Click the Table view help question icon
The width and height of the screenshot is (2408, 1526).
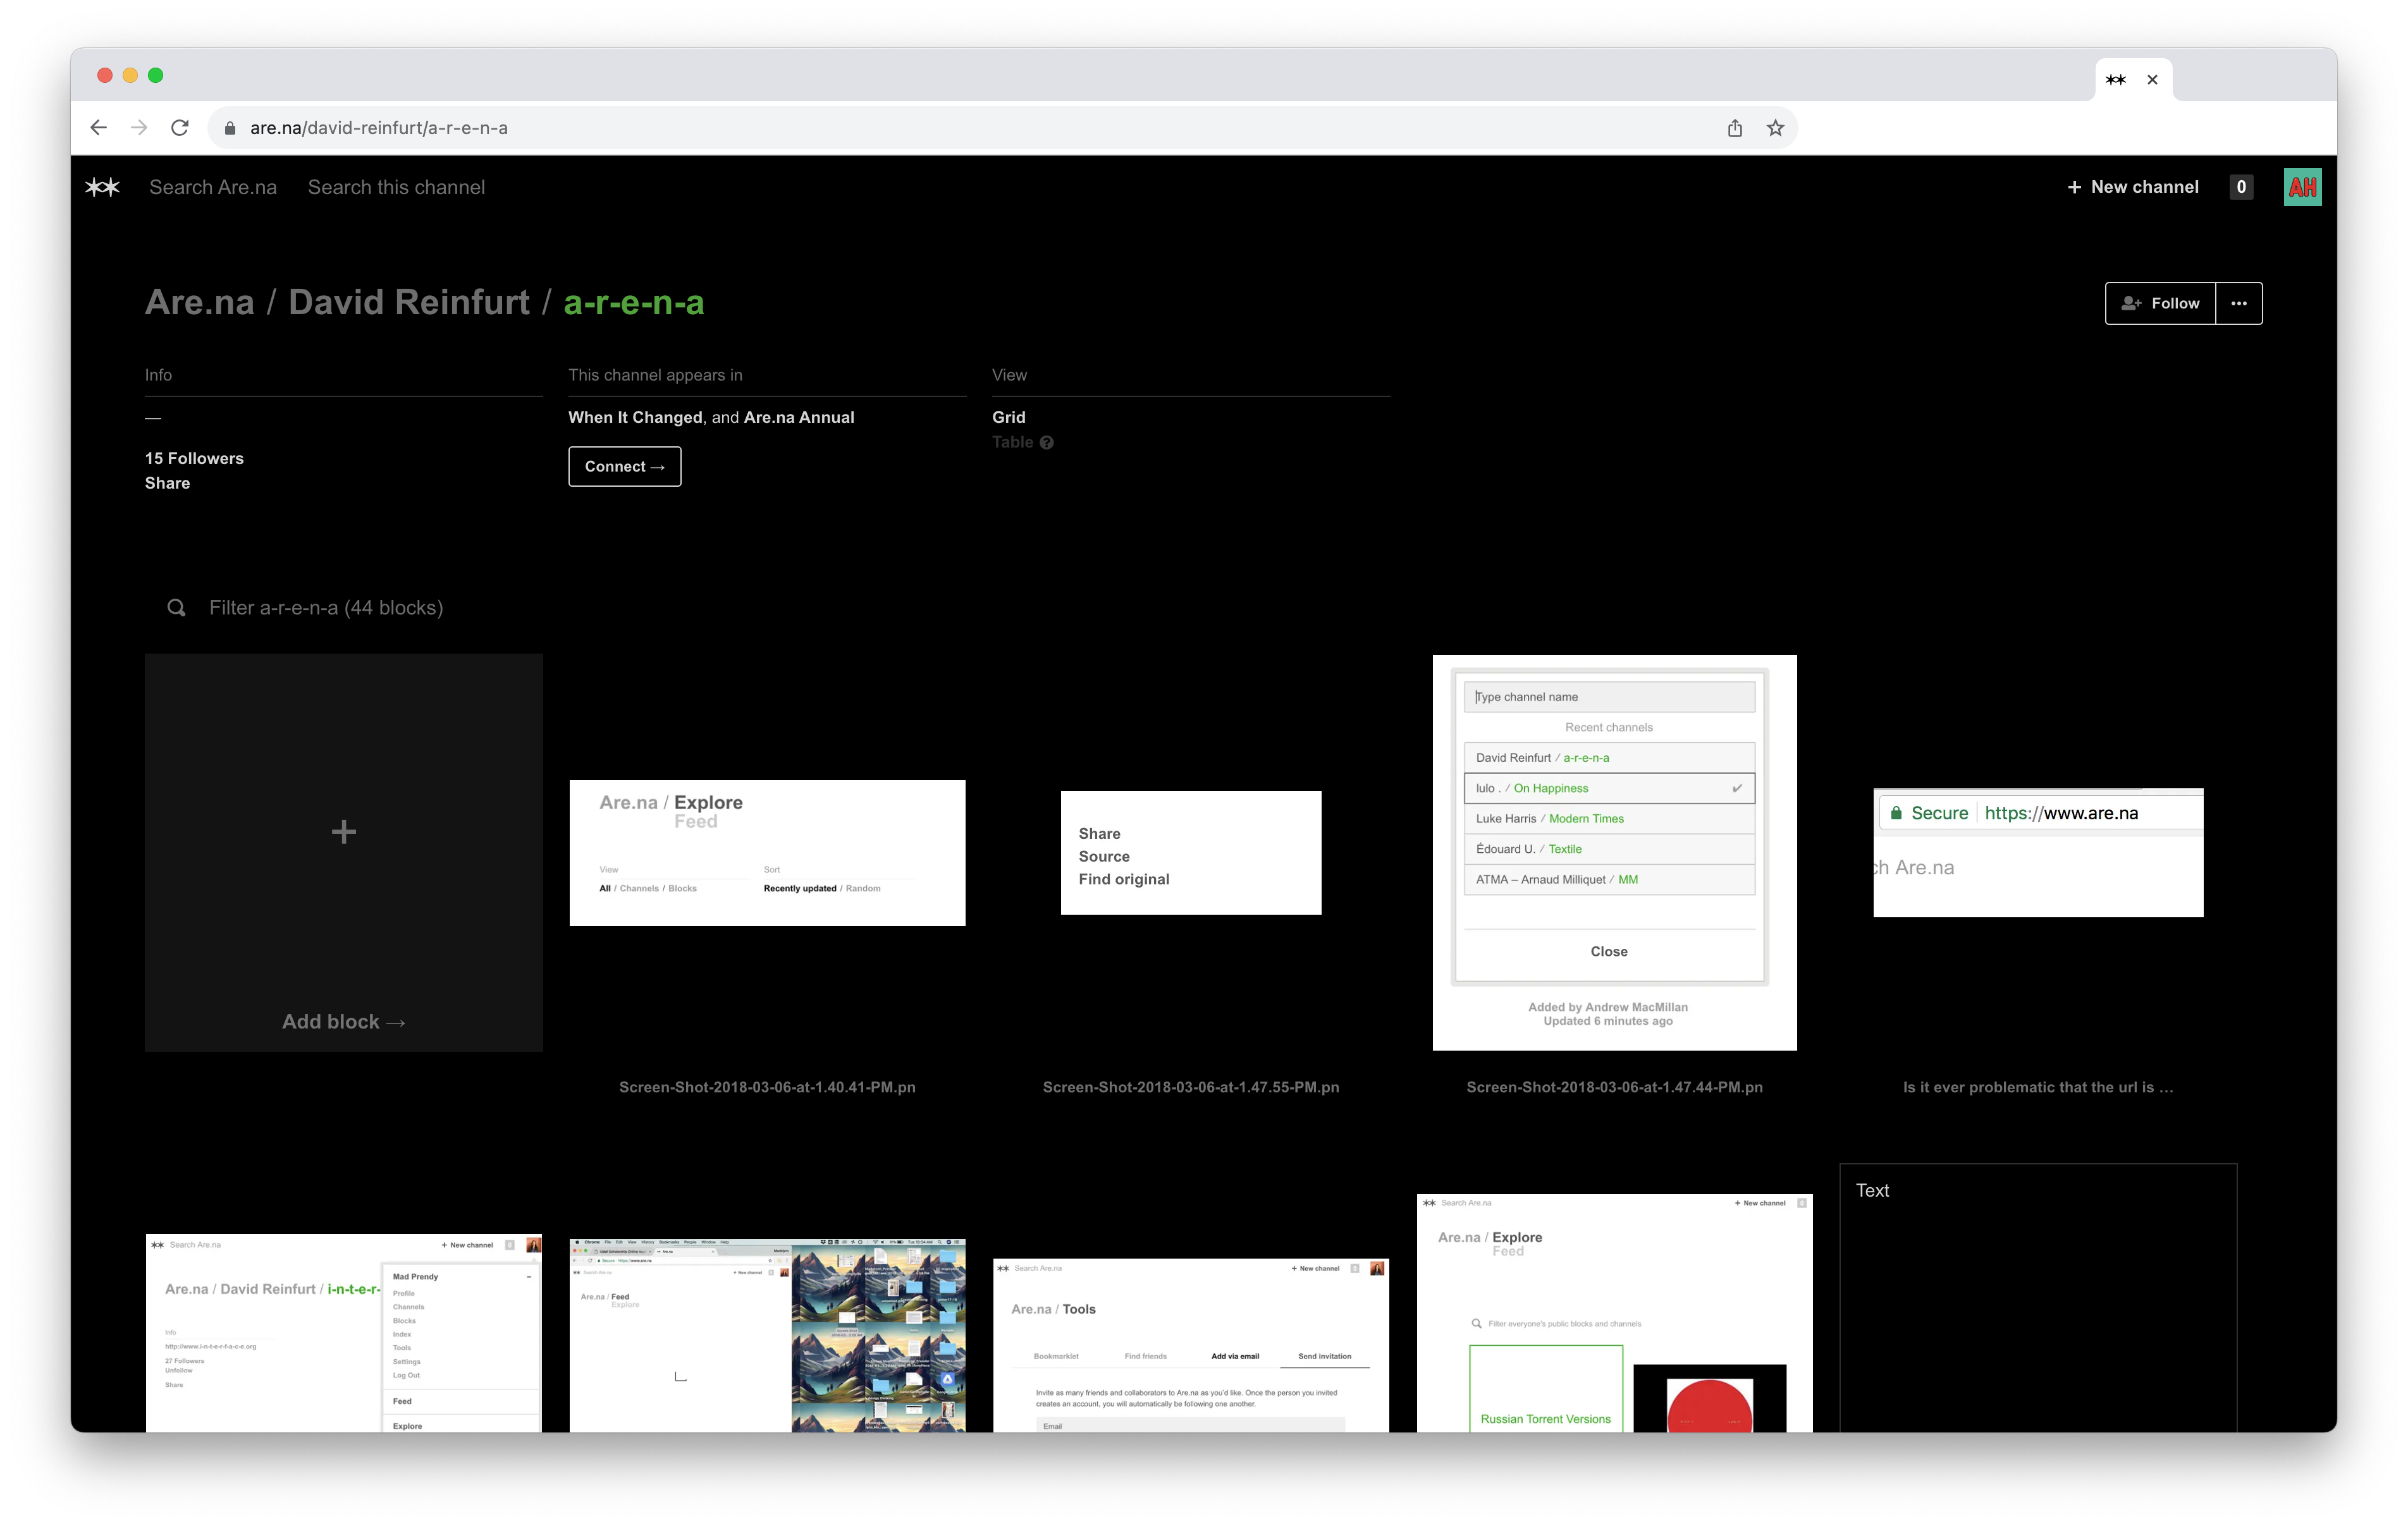(1046, 443)
